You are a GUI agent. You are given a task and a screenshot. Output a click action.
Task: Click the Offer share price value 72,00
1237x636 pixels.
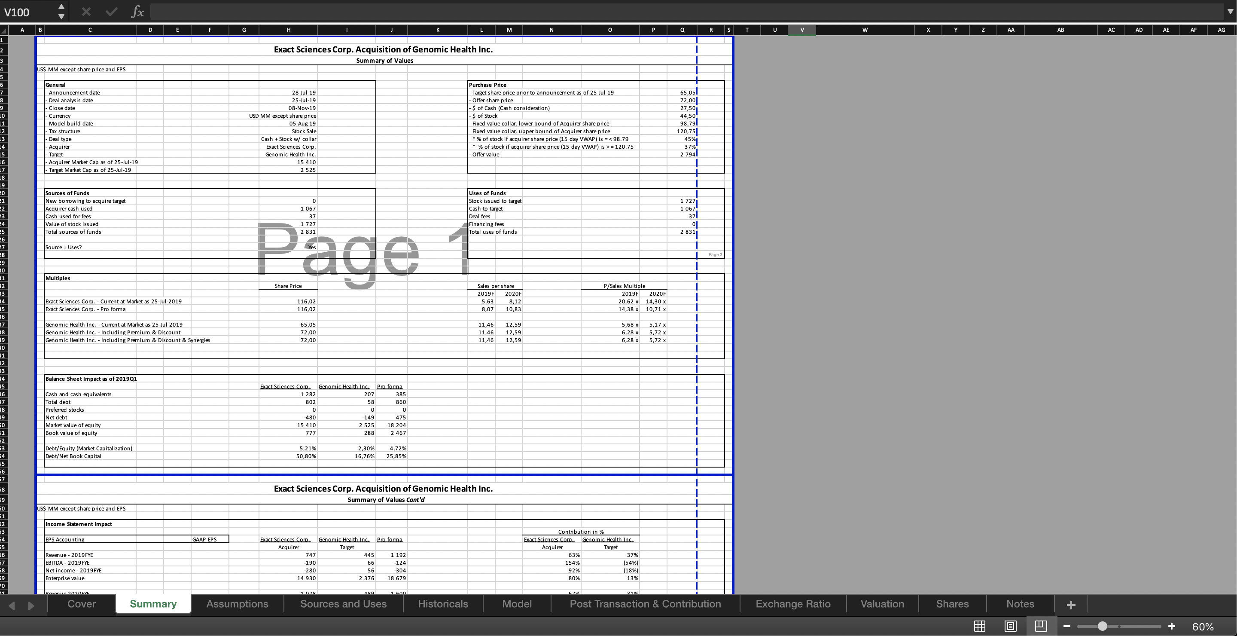(x=688, y=101)
